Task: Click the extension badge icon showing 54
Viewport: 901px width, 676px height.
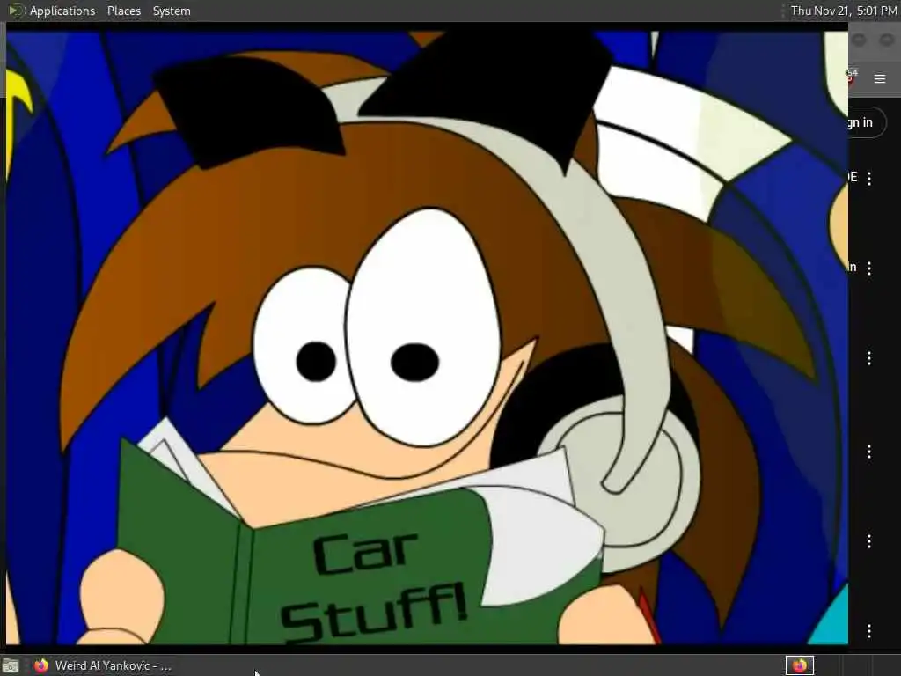Action: [852, 77]
